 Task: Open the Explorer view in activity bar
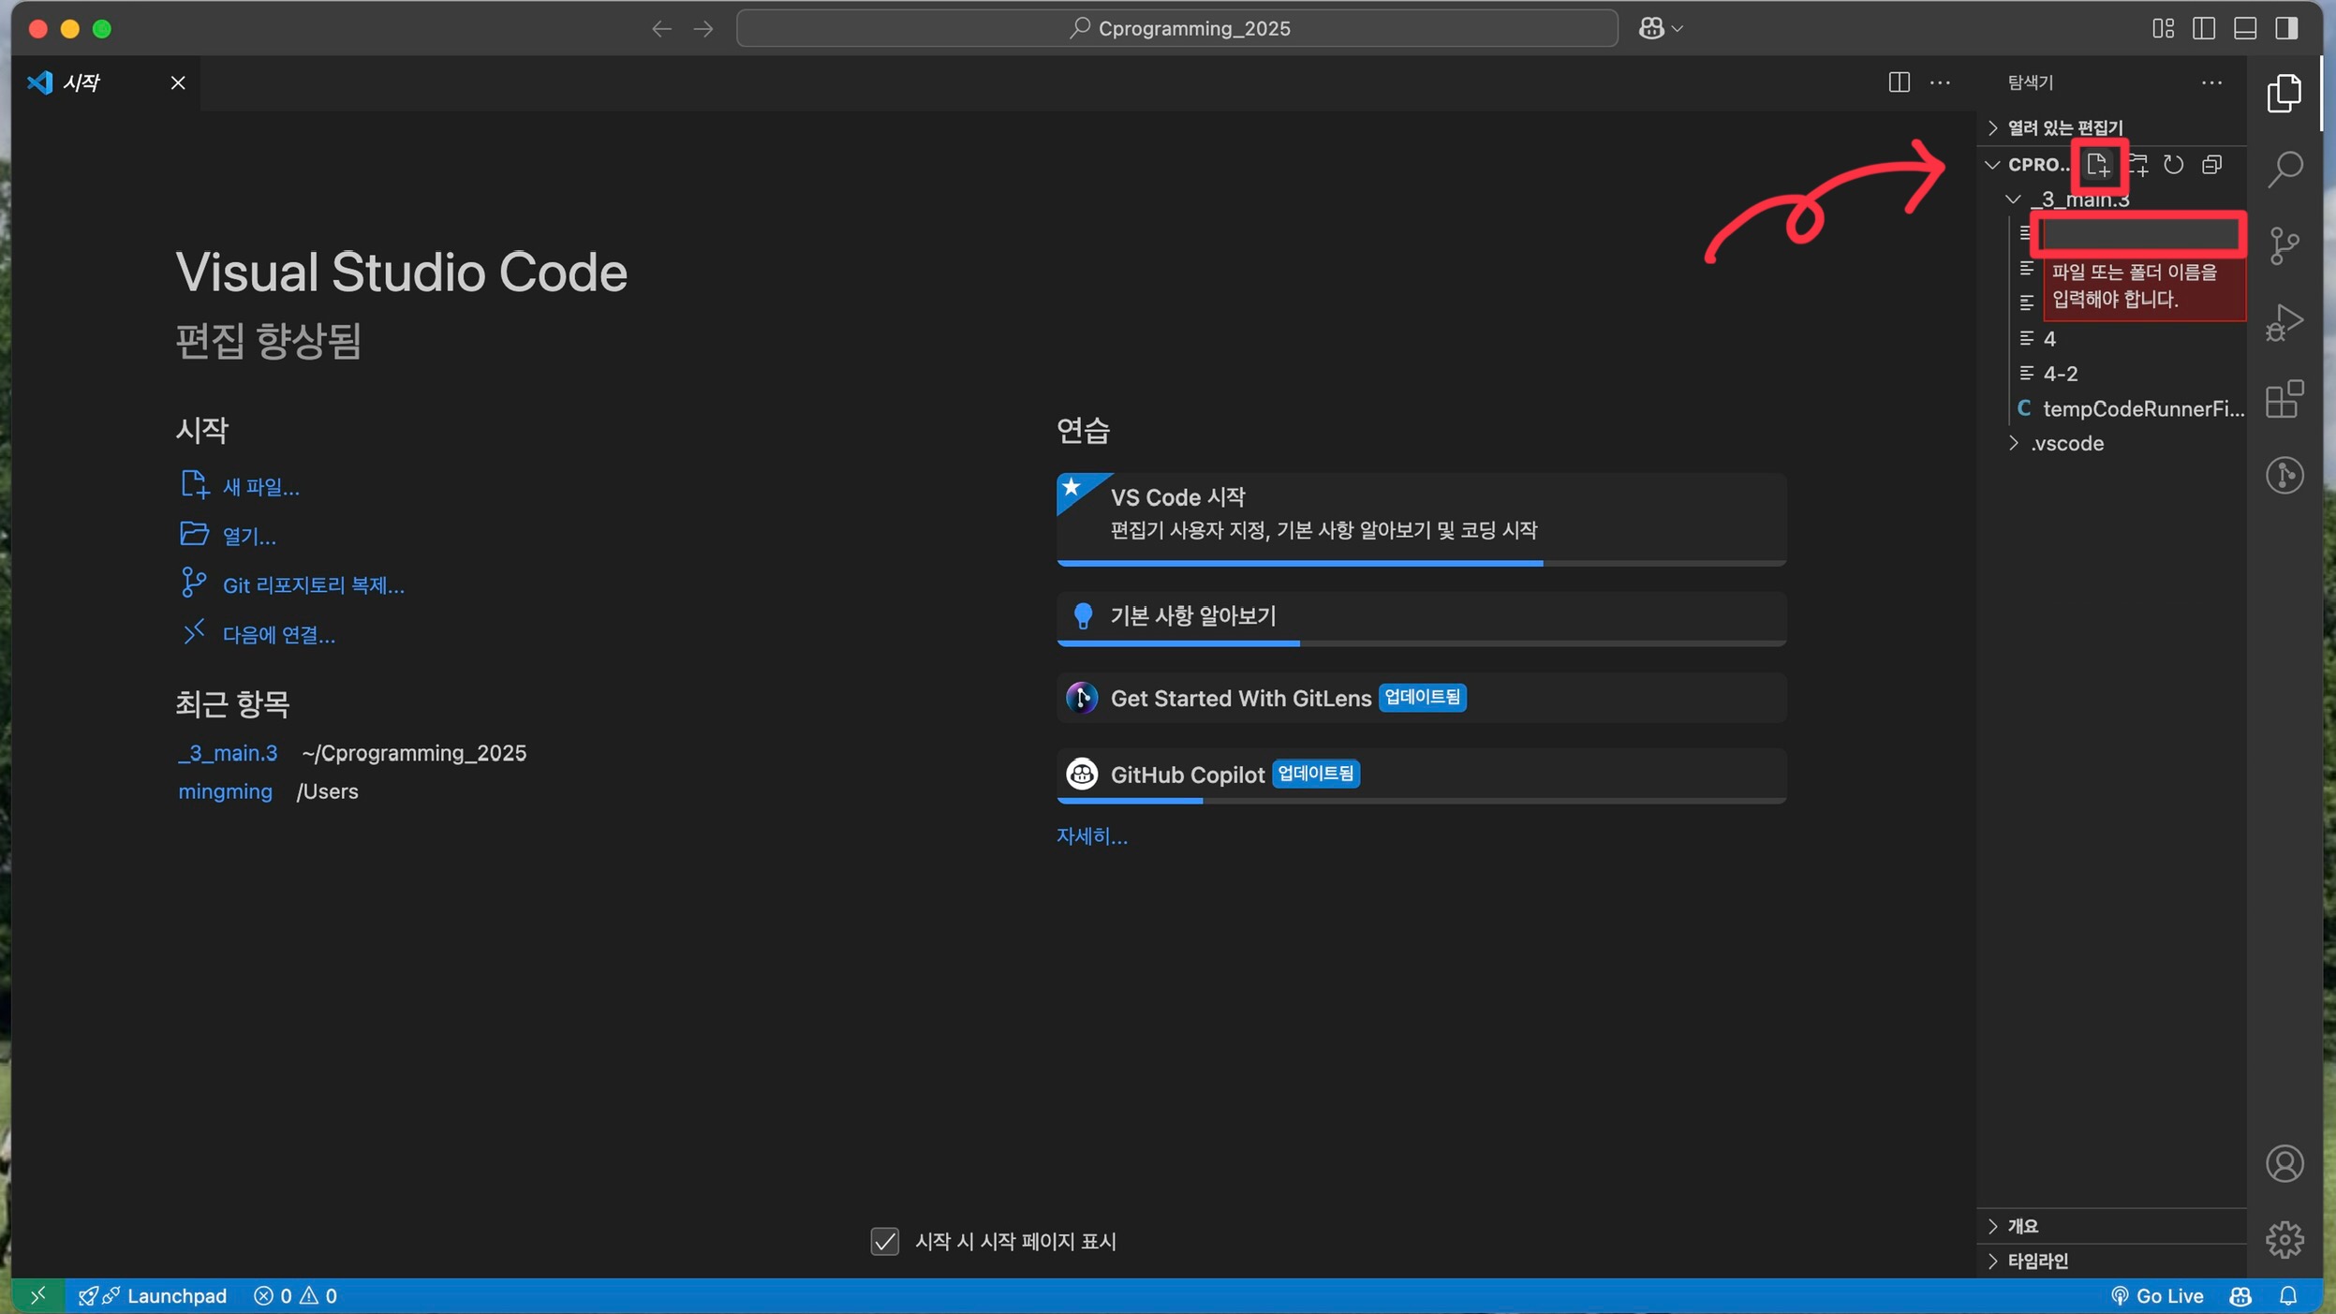2284,93
